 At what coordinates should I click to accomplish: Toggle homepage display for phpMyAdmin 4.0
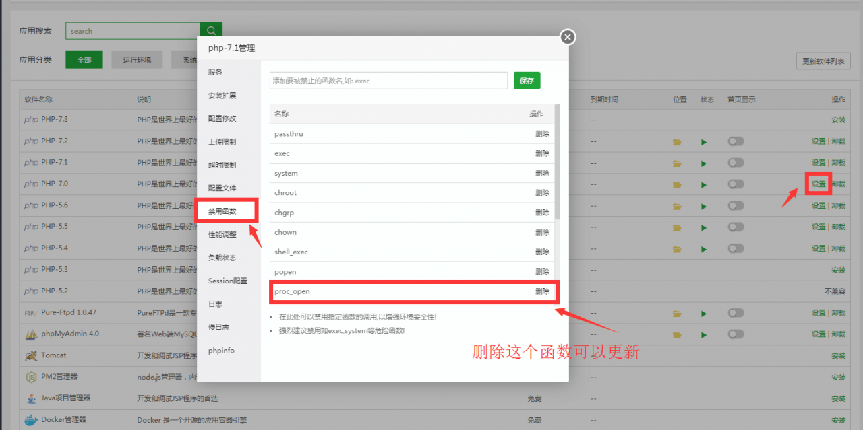point(736,334)
